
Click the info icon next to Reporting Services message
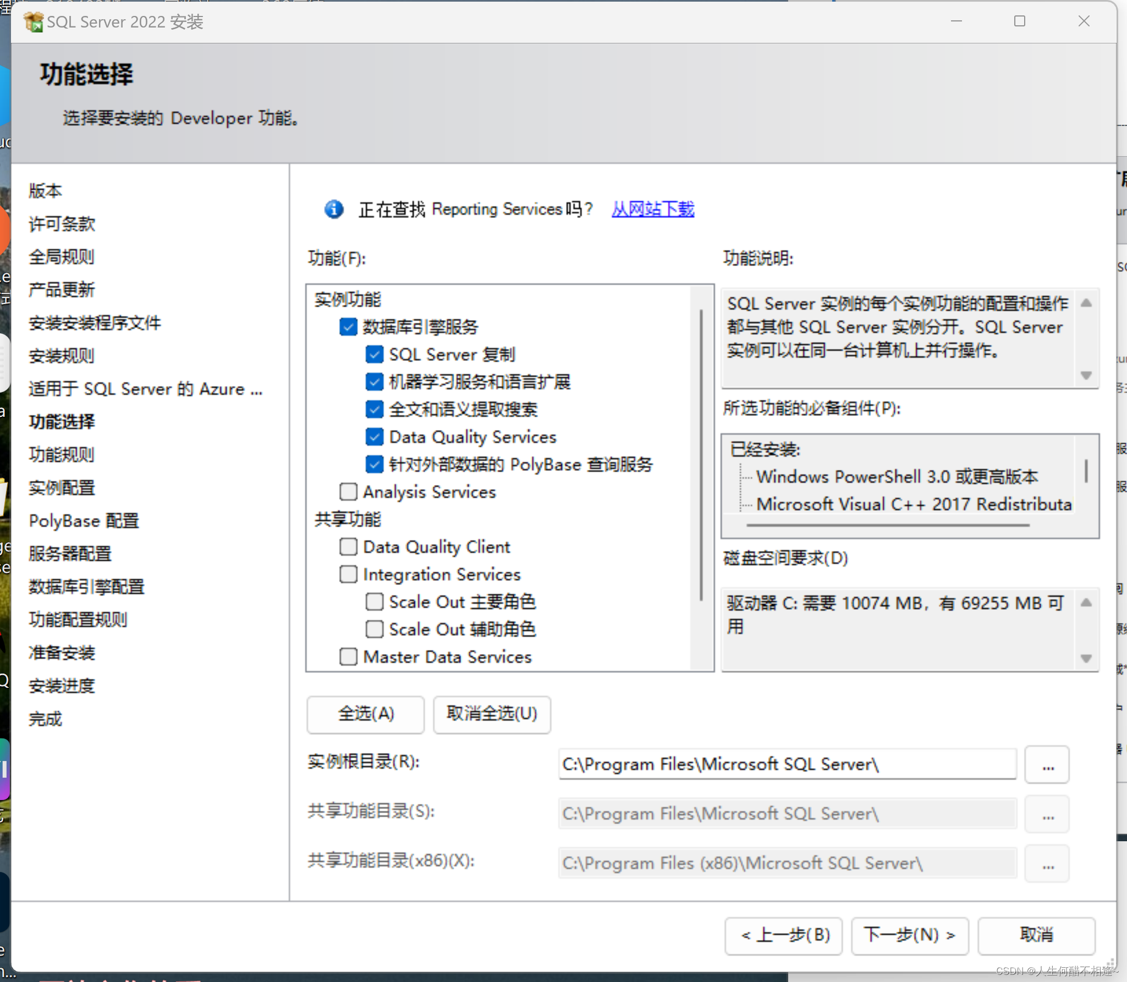pyautogui.click(x=333, y=209)
